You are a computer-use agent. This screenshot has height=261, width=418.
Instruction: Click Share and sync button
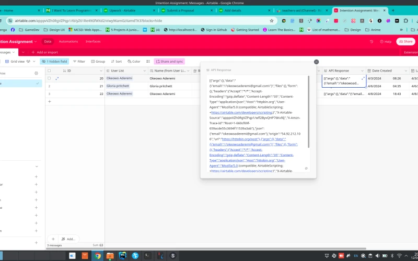click(x=169, y=62)
